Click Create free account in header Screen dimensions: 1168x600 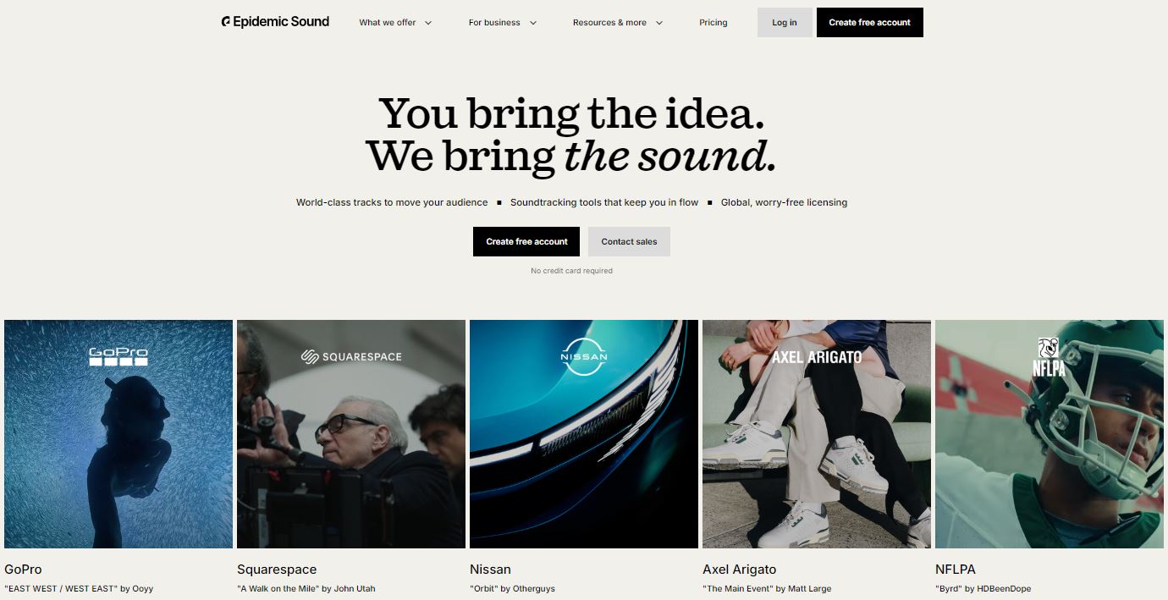[x=870, y=23]
